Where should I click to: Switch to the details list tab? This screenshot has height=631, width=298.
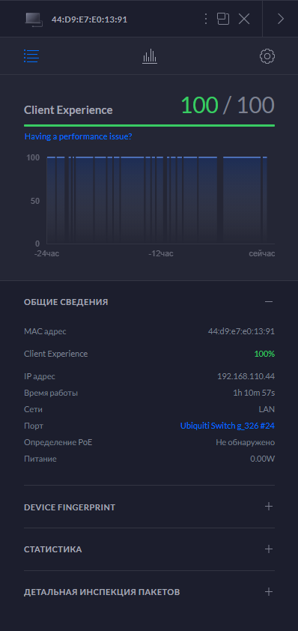31,56
